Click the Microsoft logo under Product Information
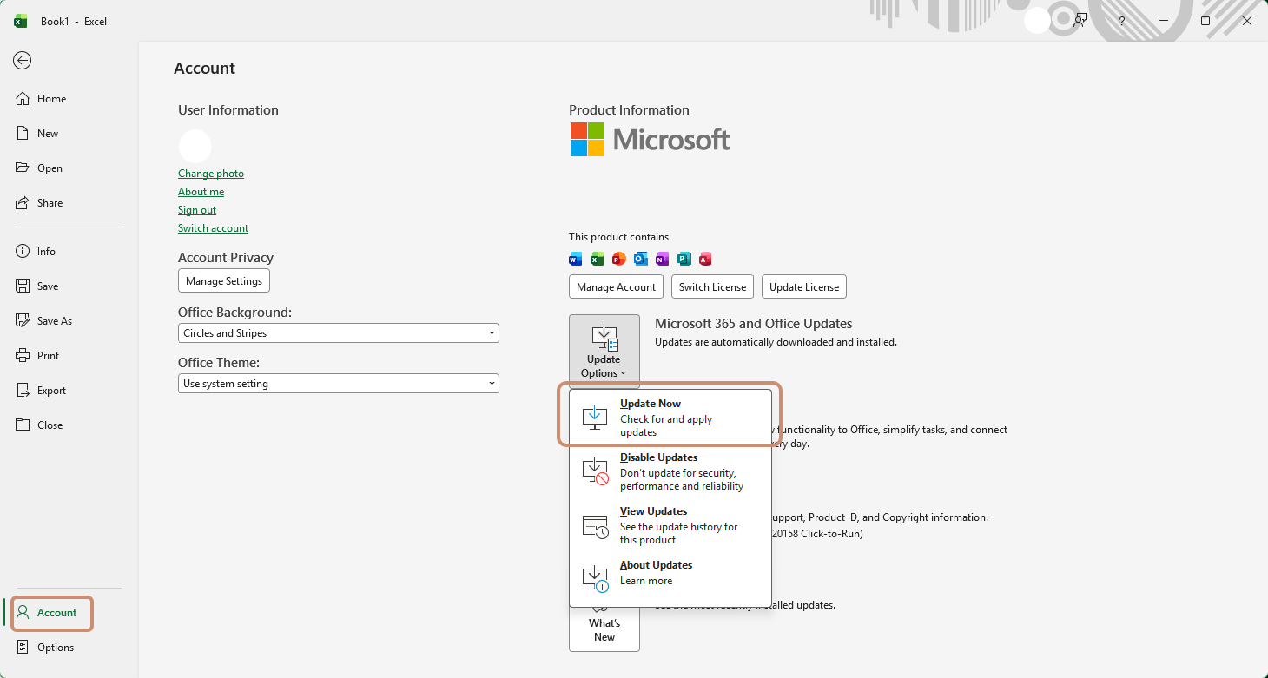Image resolution: width=1268 pixels, height=678 pixels. point(650,139)
